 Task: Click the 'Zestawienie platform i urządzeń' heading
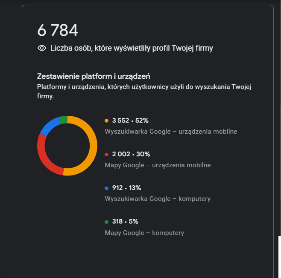[x=94, y=77]
